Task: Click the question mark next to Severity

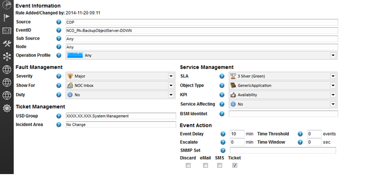Action: [59, 76]
